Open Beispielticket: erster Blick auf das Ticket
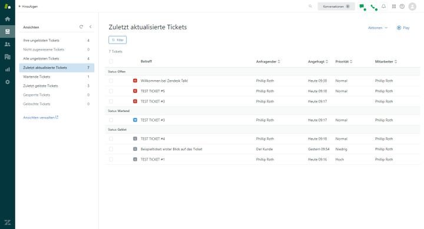424x229 pixels. [171, 149]
